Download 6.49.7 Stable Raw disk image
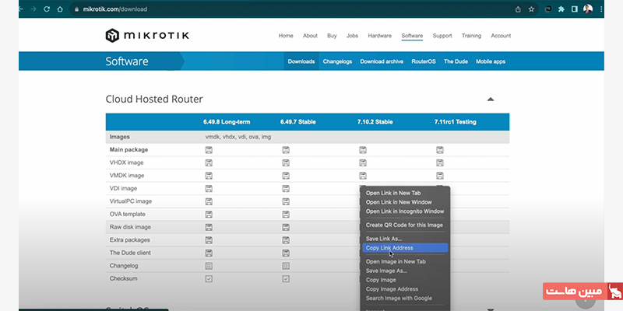623x311 pixels. pos(286,227)
